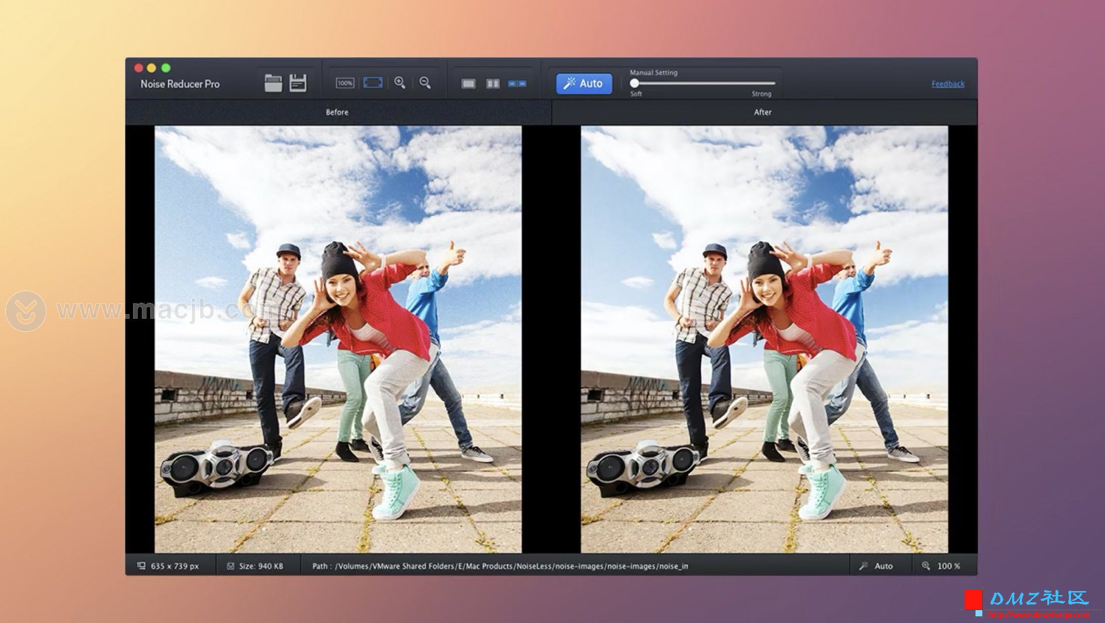
Task: Zoom in with the magnifier plus icon
Action: tap(400, 83)
